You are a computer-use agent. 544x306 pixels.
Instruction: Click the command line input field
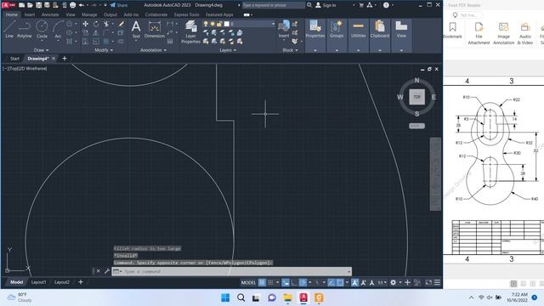pyautogui.click(x=232, y=271)
